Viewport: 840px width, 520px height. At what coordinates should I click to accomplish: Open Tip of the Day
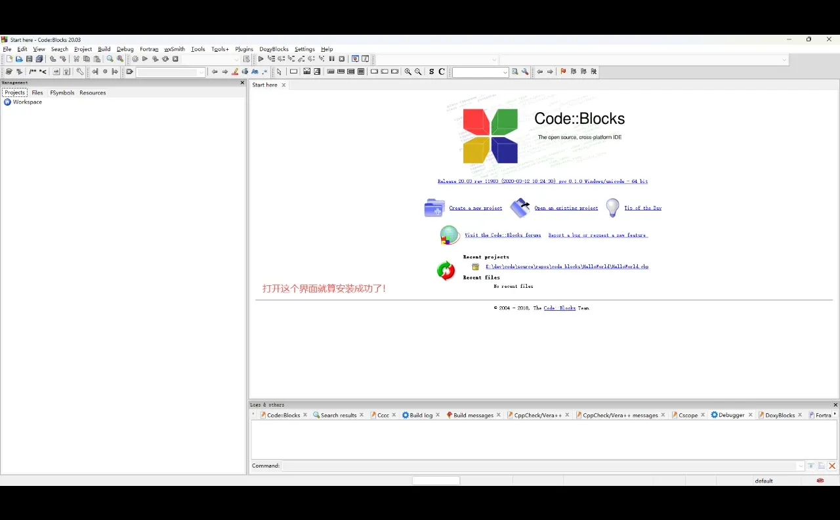point(642,208)
